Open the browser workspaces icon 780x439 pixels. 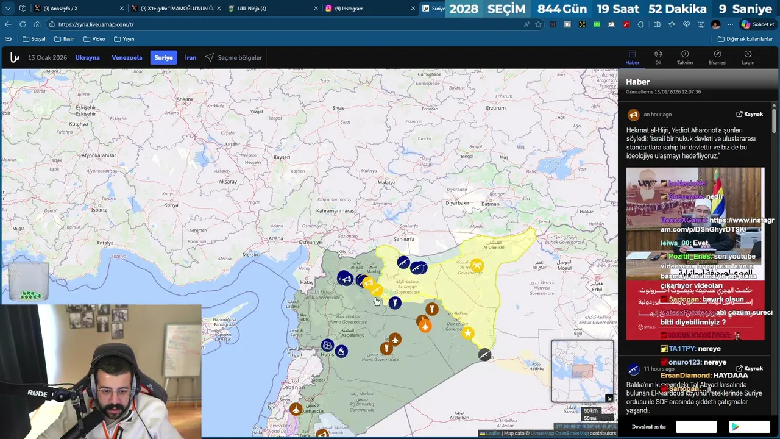[x=23, y=9]
